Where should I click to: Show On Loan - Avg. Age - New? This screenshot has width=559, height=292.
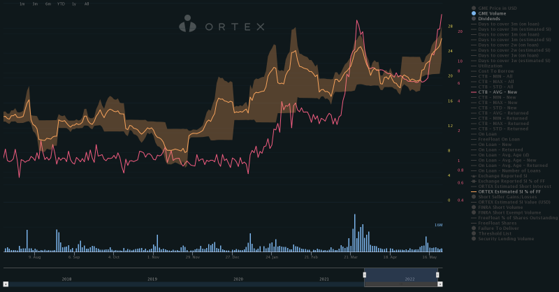(x=504, y=160)
